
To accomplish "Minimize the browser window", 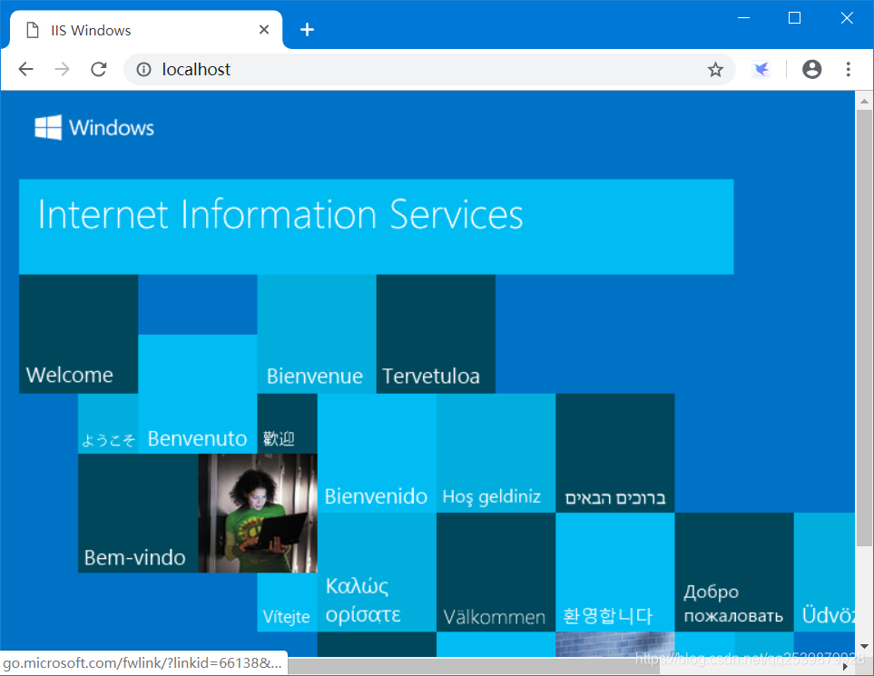I will click(x=743, y=18).
